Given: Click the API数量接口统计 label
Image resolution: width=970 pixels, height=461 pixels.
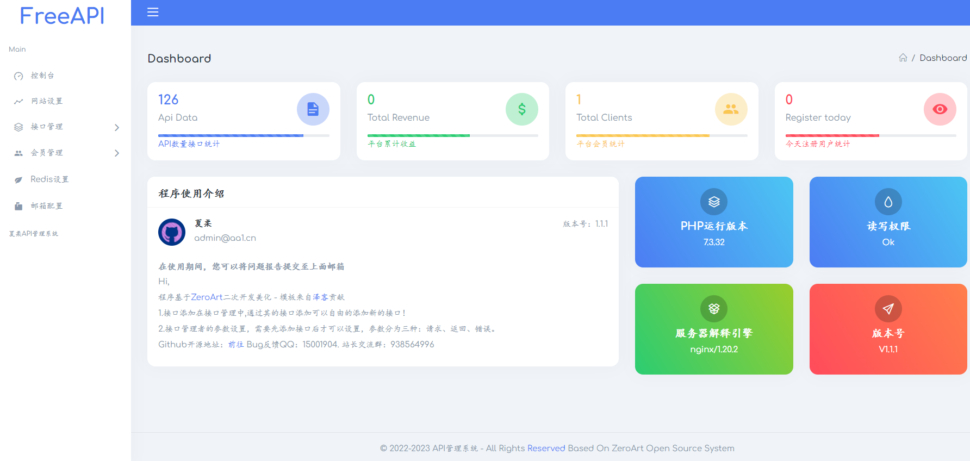Looking at the screenshot, I should (189, 144).
